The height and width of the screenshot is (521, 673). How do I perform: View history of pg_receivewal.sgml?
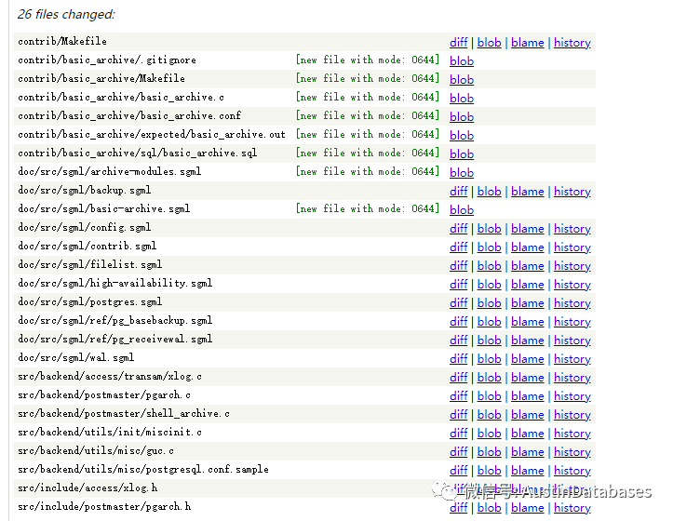tap(572, 341)
